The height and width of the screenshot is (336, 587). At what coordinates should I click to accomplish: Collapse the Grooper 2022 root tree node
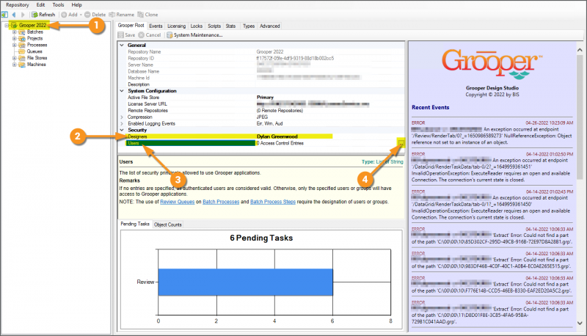tap(7, 26)
